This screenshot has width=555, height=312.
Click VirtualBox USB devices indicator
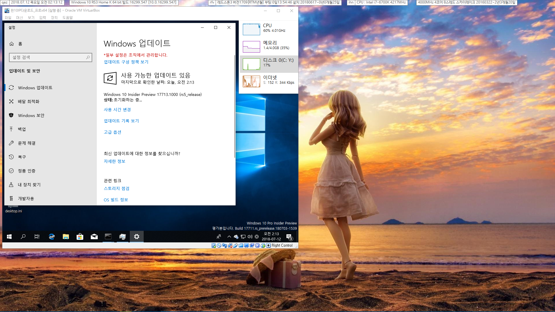tap(235, 246)
